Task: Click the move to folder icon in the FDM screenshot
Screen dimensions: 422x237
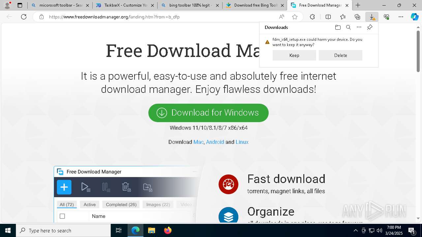Action: point(148,187)
